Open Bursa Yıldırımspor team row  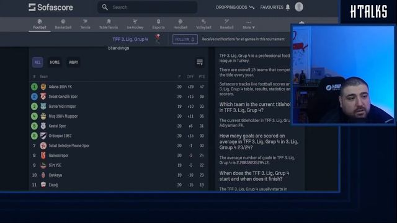point(118,107)
